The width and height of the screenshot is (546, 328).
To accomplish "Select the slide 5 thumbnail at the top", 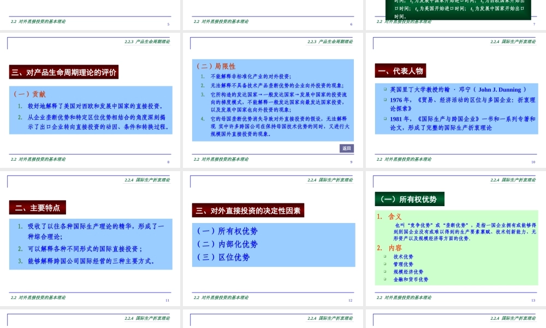I will point(90,15).
